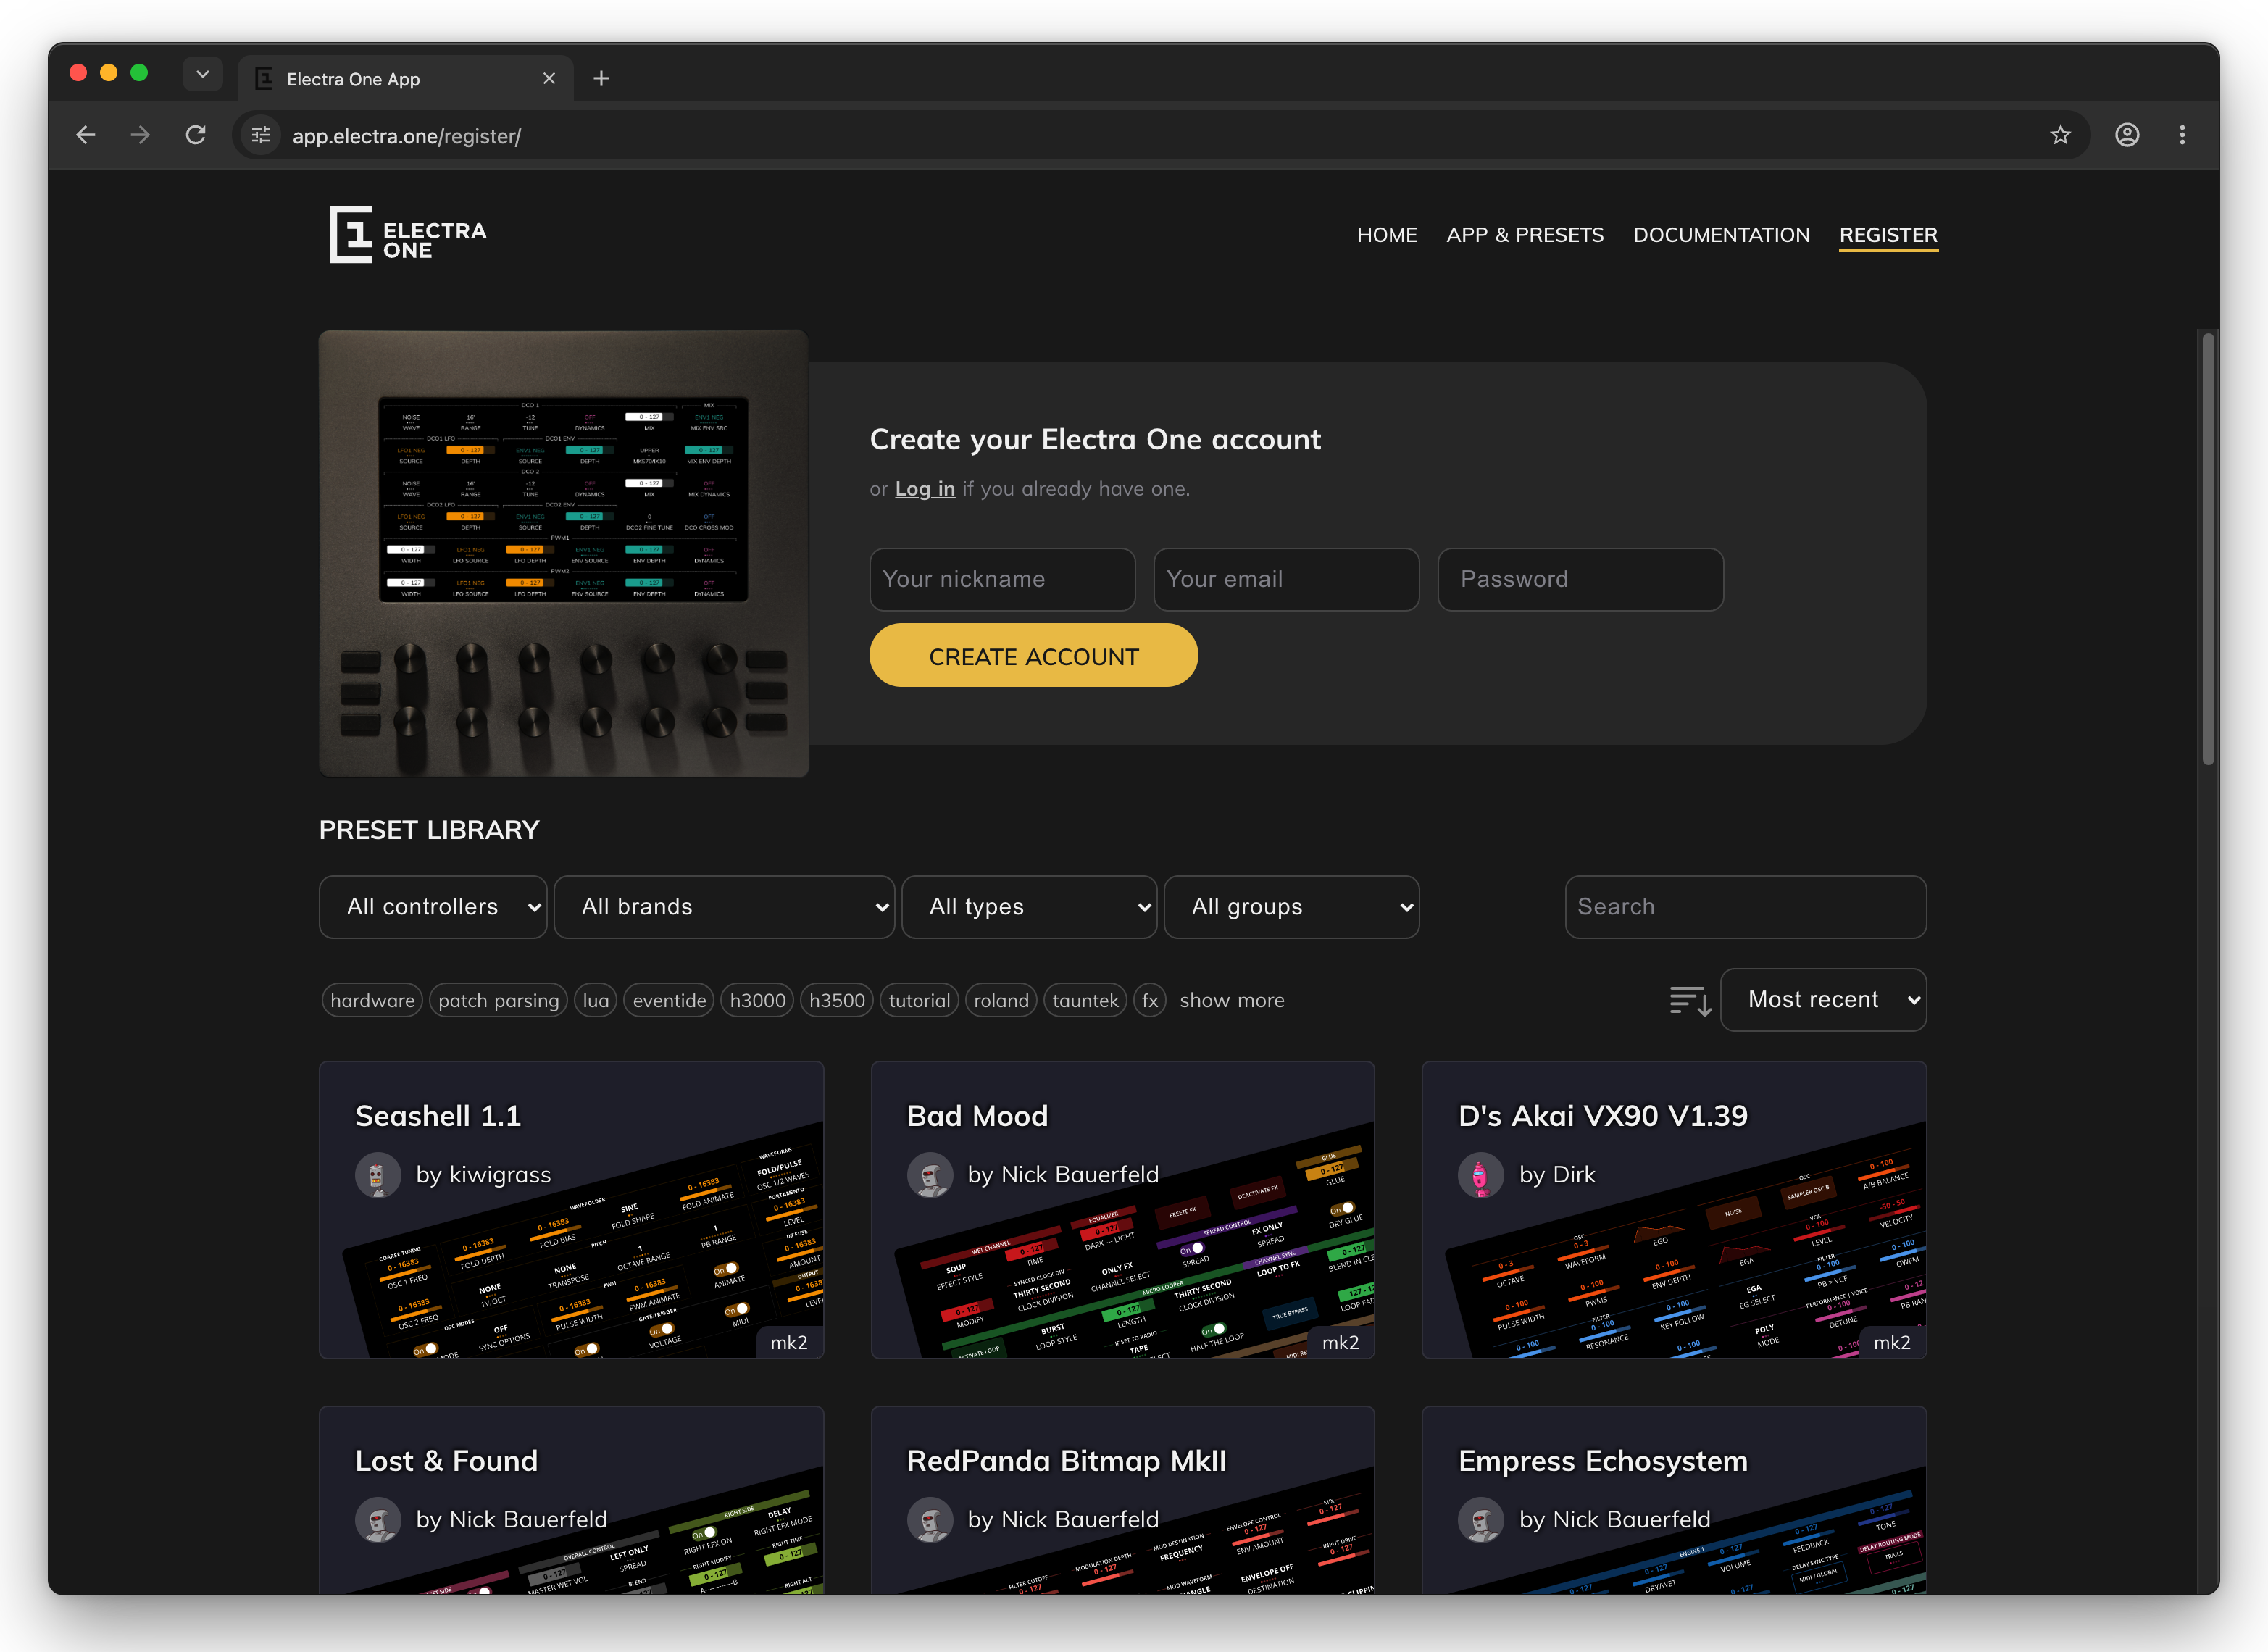Open the Most recent sort dropdown

pos(1823,1000)
